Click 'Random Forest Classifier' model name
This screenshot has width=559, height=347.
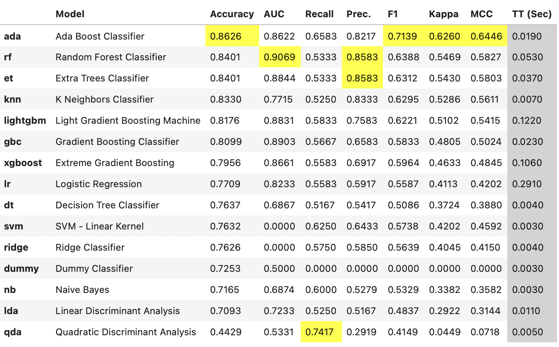(111, 57)
